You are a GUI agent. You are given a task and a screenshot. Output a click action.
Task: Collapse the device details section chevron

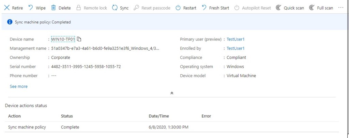[172, 93]
